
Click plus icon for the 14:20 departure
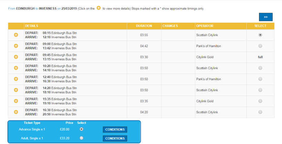pos(16,90)
